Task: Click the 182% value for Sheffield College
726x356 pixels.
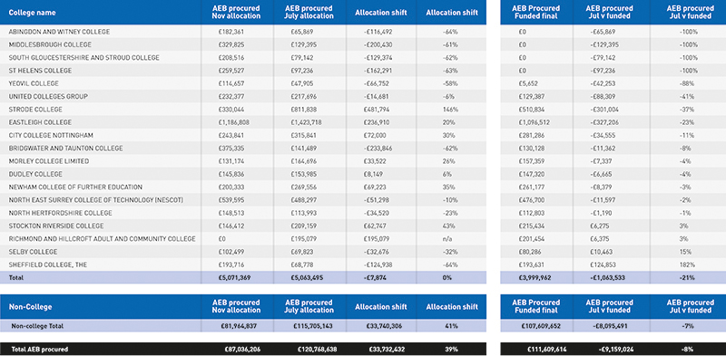Action: point(685,265)
